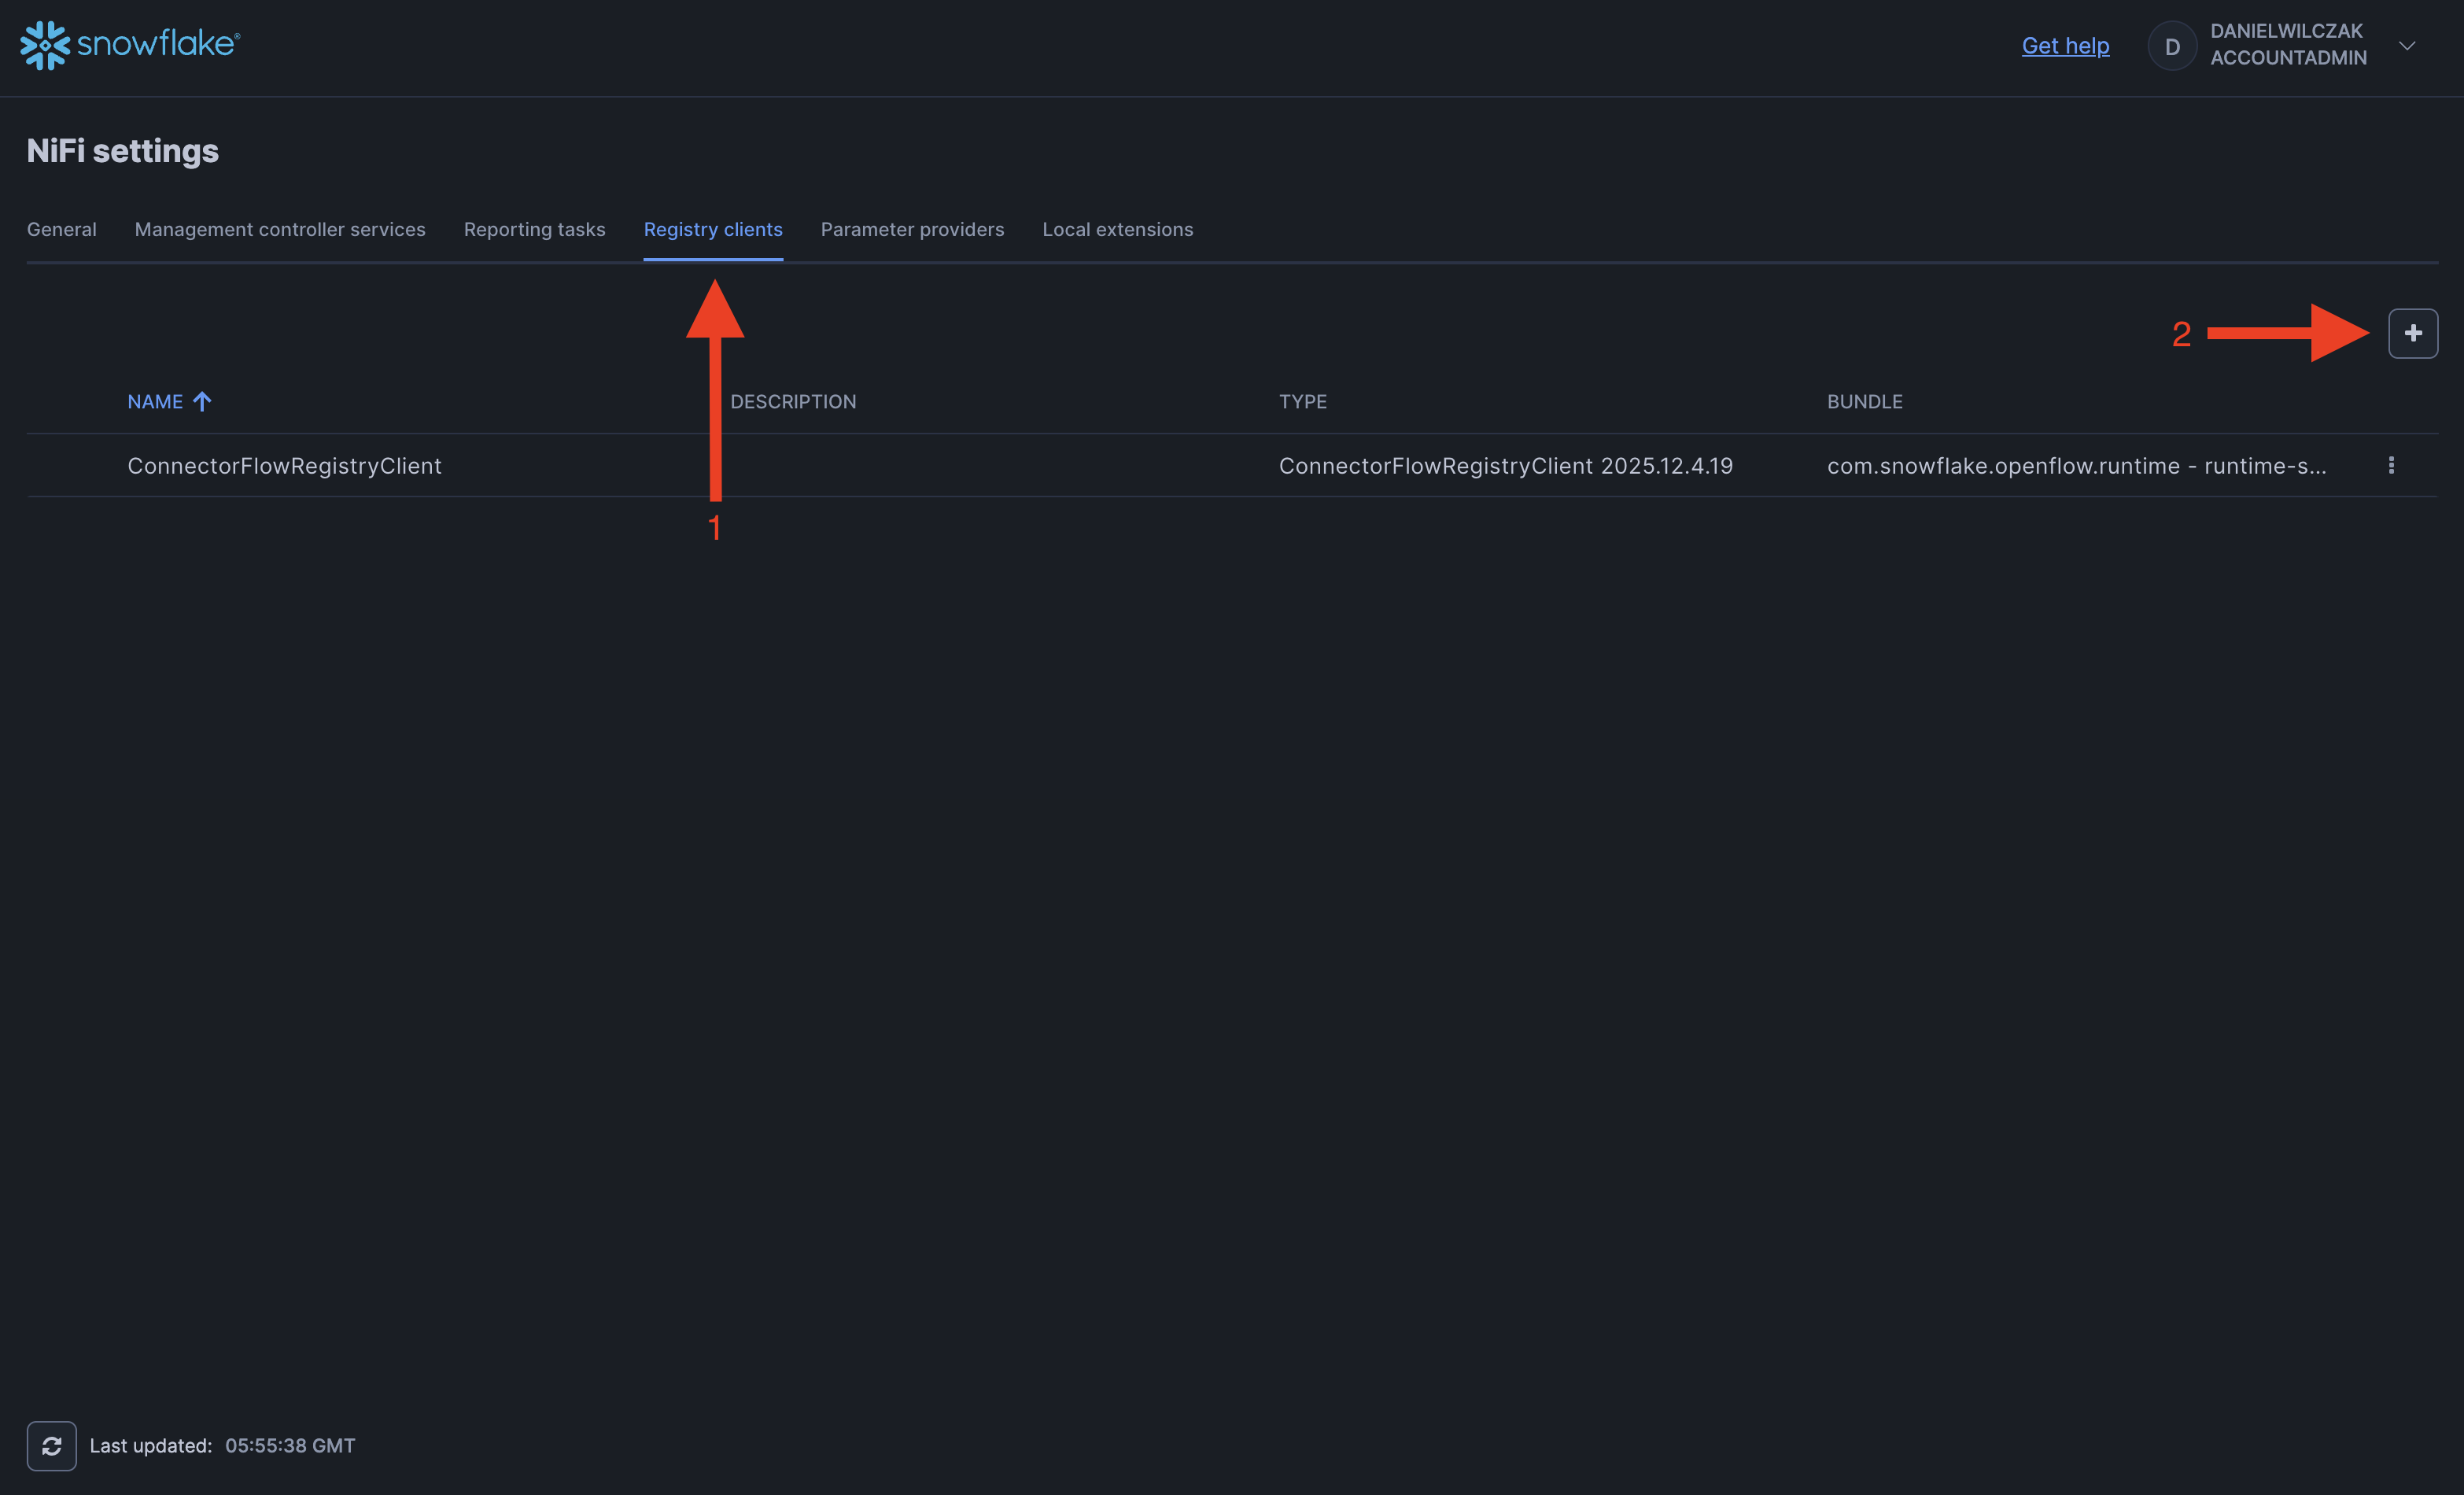Click the TYPE column header
This screenshot has height=1495, width=2464.
point(1302,401)
